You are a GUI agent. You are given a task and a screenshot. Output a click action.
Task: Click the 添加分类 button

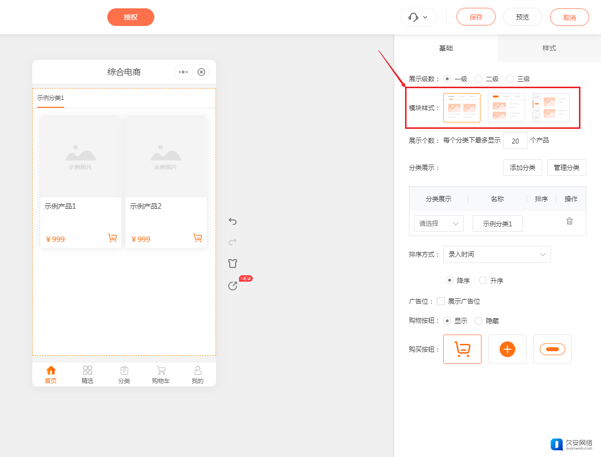click(x=522, y=168)
